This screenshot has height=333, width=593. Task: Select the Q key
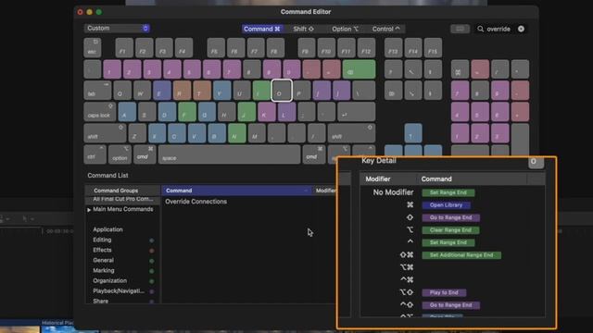[122, 91]
